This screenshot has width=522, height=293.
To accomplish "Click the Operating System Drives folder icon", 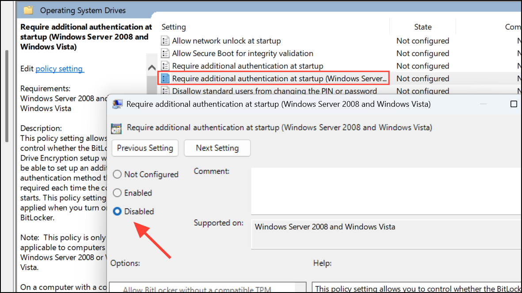I will [x=28, y=10].
